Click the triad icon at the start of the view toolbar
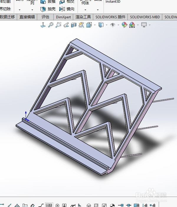This screenshot has height=207, width=177. coord(43,25)
